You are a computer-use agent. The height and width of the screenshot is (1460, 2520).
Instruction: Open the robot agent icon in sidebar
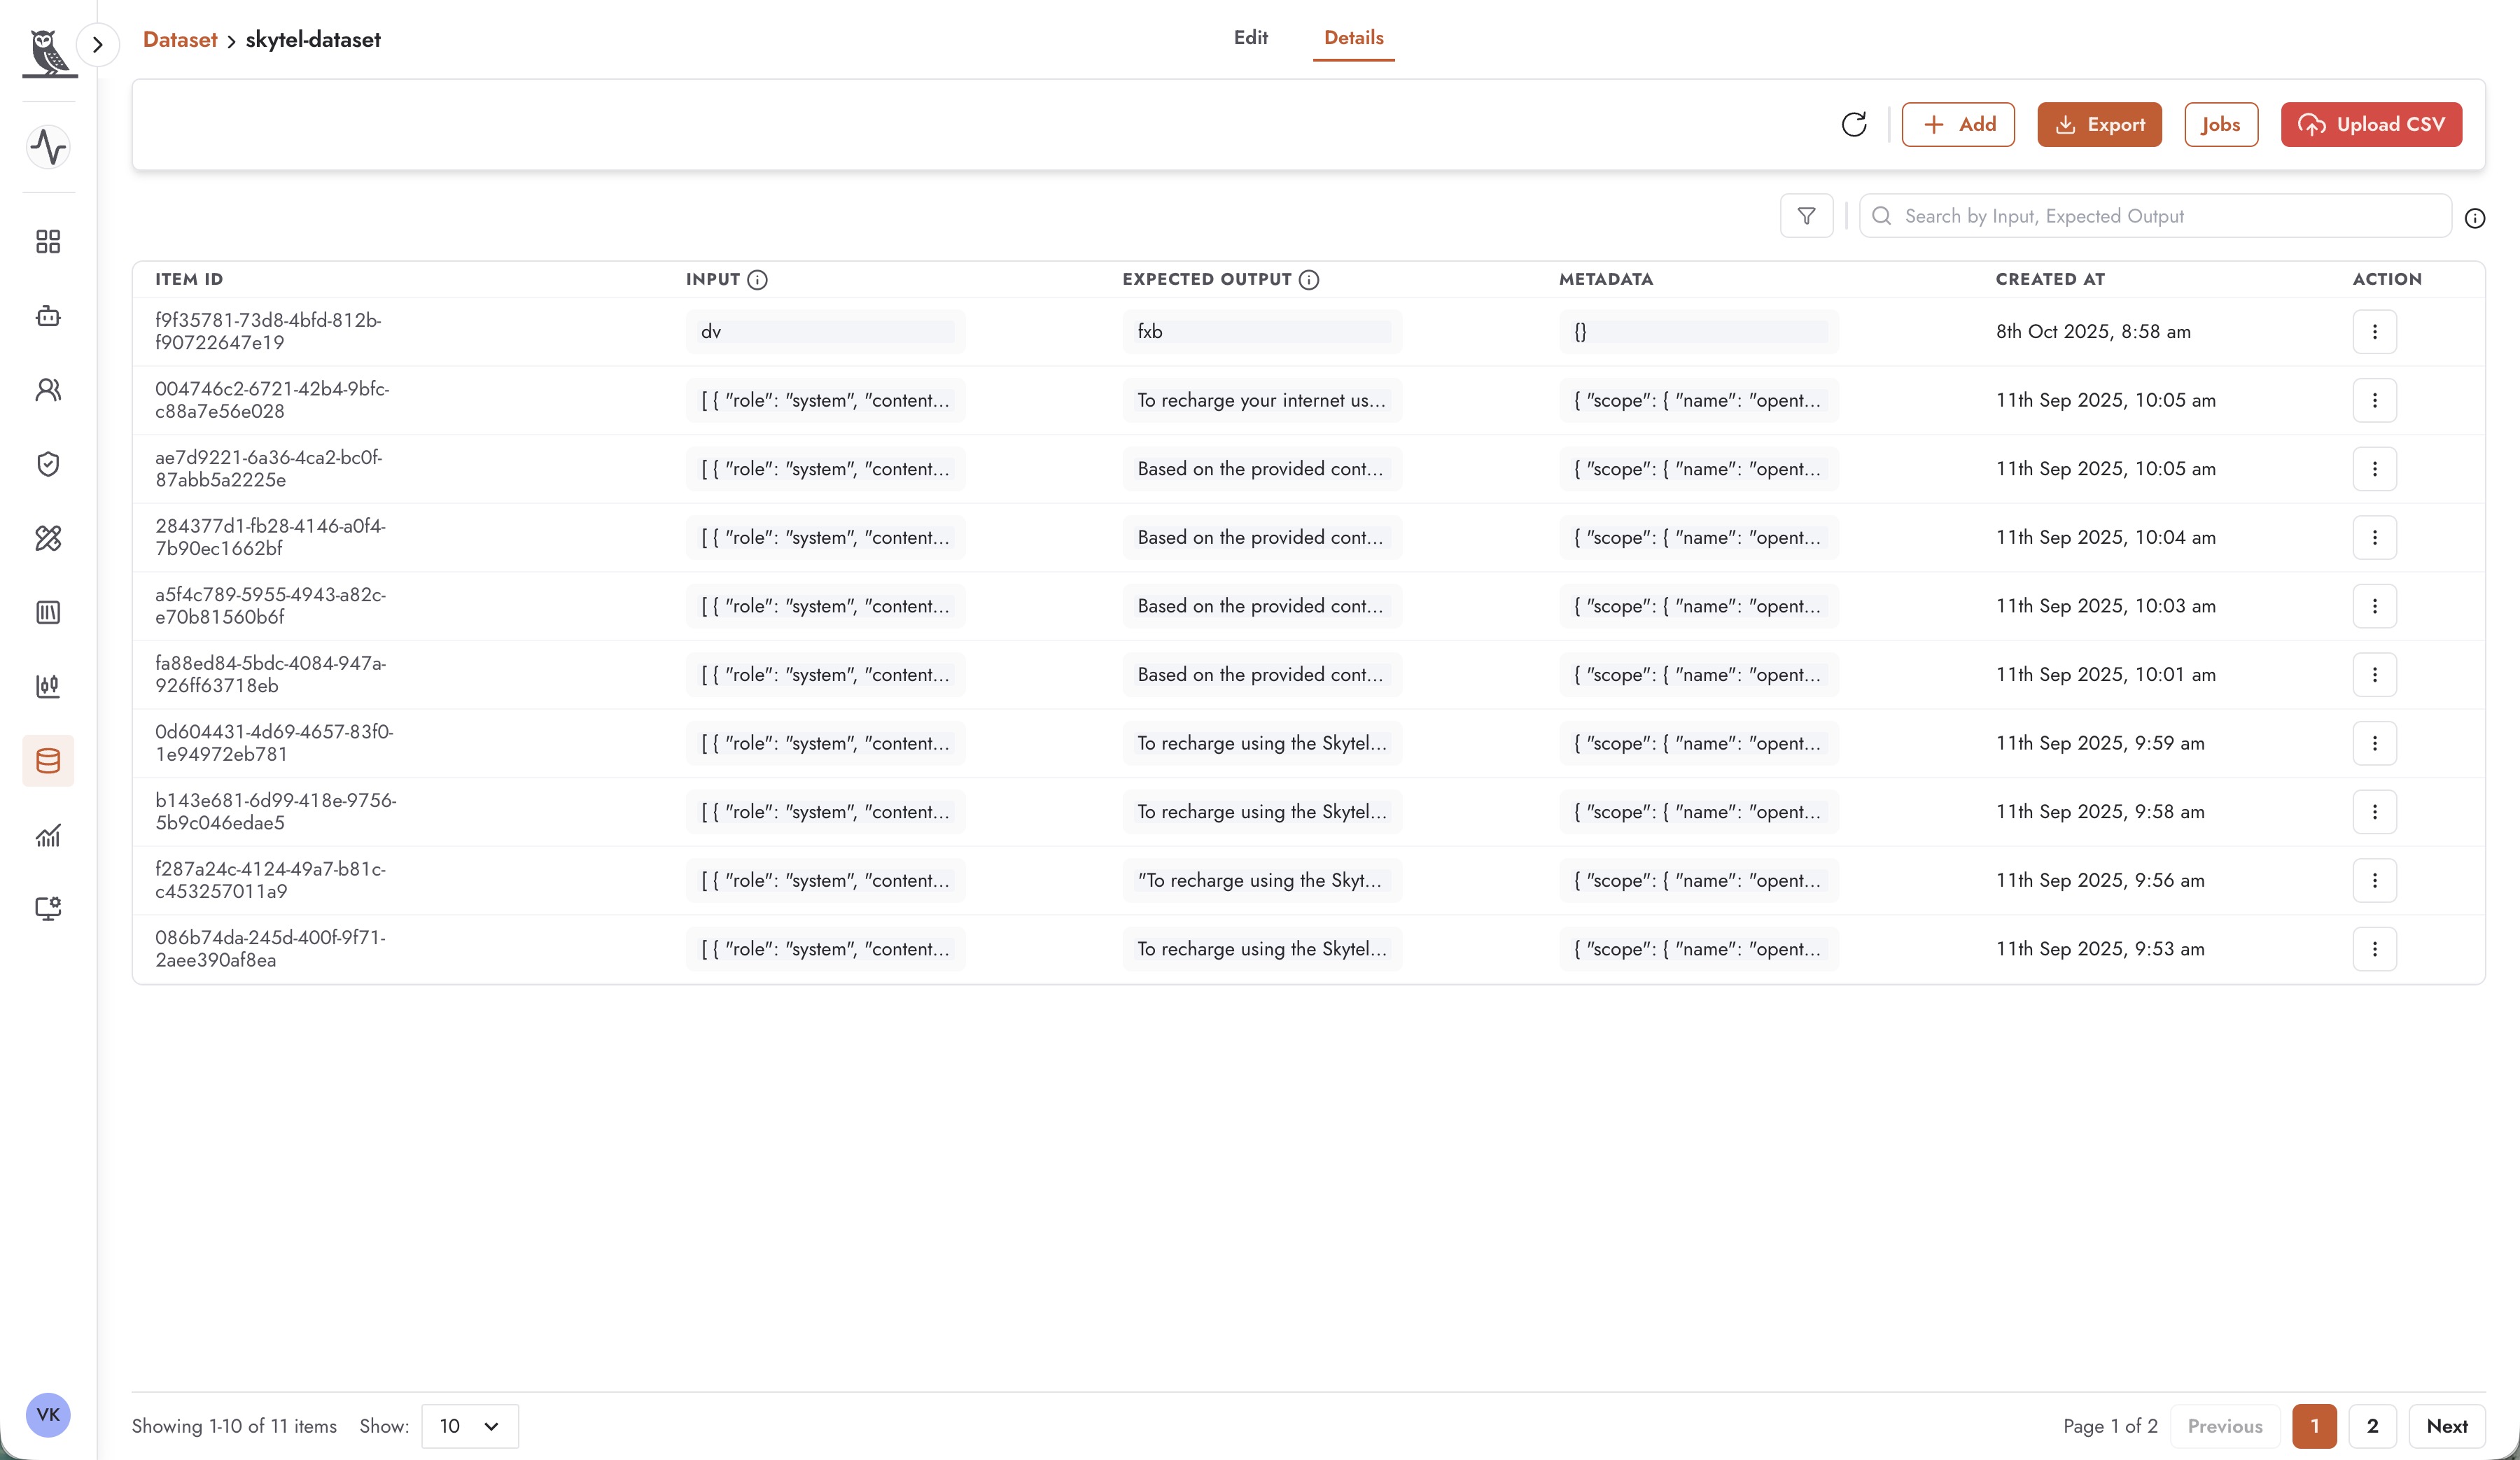pos(48,316)
